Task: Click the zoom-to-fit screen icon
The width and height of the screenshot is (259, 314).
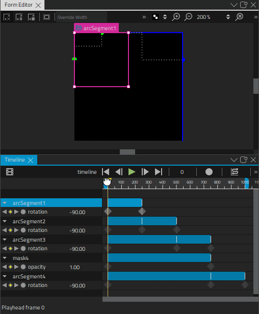Action: [239, 17]
